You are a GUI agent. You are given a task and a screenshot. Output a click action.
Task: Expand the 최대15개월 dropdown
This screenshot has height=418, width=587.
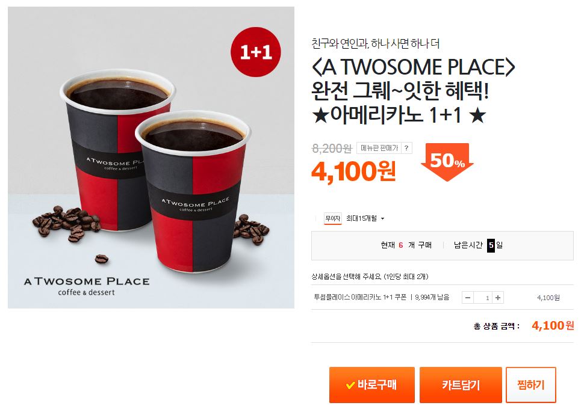(365, 218)
